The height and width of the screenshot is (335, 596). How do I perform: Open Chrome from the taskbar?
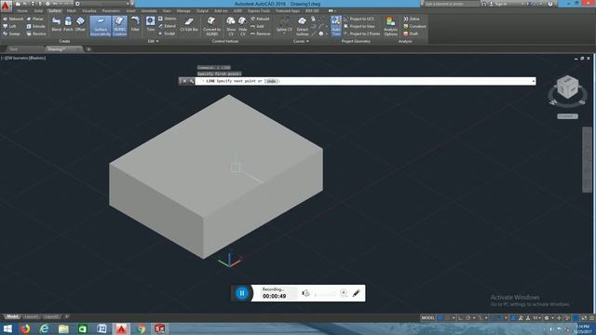point(141,328)
